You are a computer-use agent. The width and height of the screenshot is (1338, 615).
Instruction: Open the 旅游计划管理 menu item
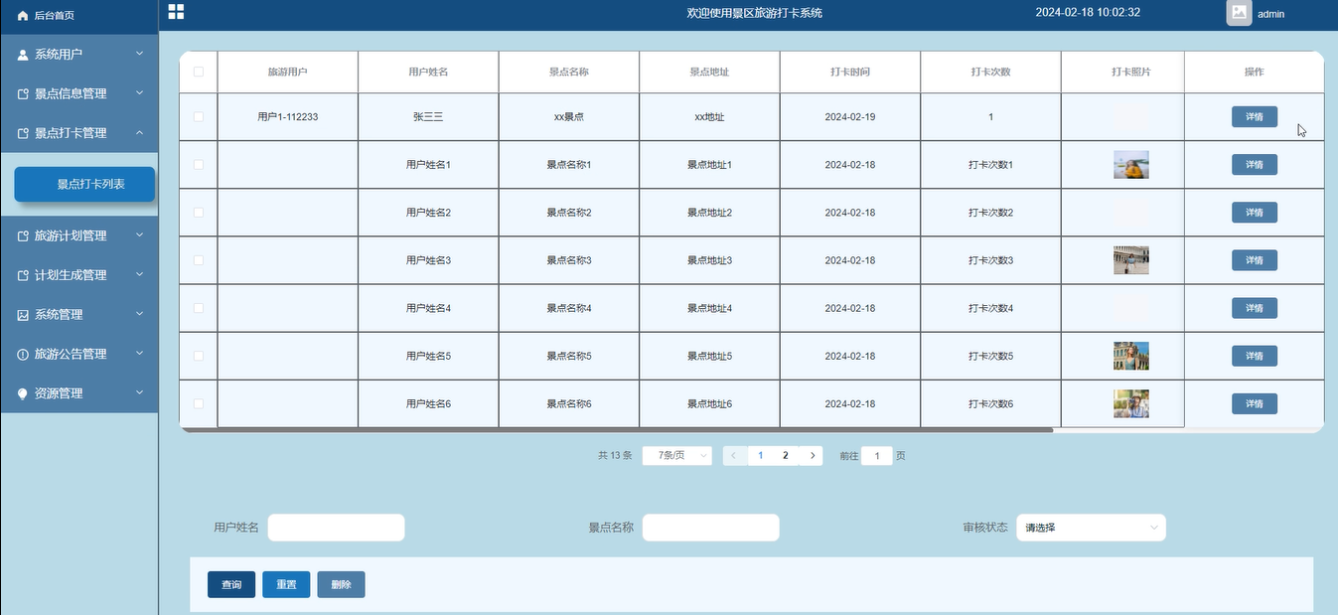(x=79, y=236)
